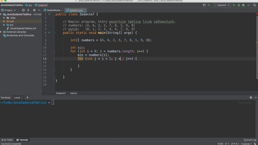Viewport: 258px width, 145px height.
Task: Minimize terminal panel with minus icon
Action: tap(256, 97)
